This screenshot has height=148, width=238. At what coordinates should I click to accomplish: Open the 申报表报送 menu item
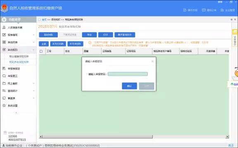click(14, 69)
